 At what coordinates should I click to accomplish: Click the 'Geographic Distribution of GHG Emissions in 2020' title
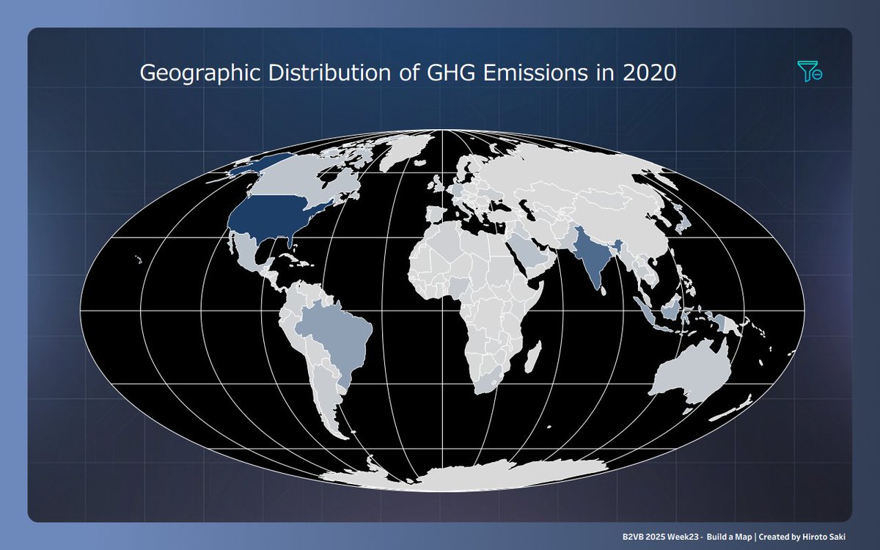(408, 74)
